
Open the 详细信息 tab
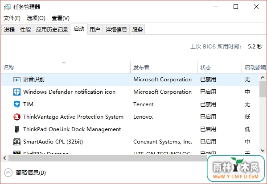coord(116,30)
